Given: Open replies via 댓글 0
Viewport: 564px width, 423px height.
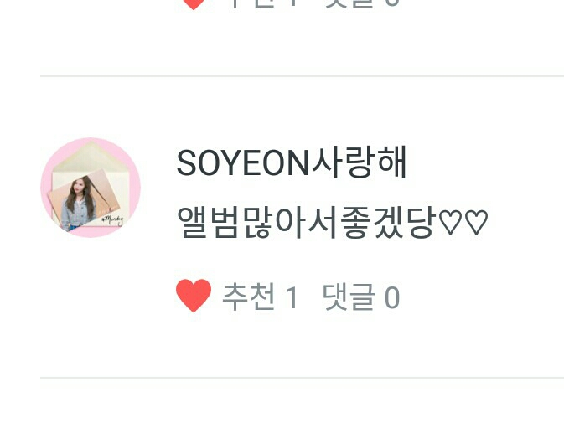Looking at the screenshot, I should [x=361, y=297].
